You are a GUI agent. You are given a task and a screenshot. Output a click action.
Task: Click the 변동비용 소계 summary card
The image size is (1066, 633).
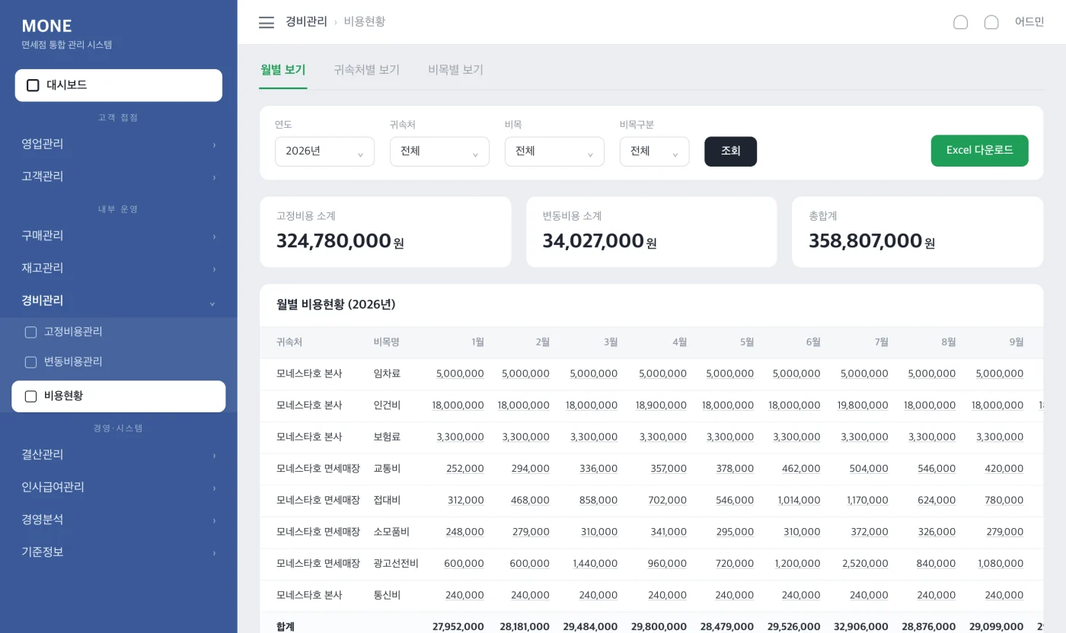click(x=652, y=232)
